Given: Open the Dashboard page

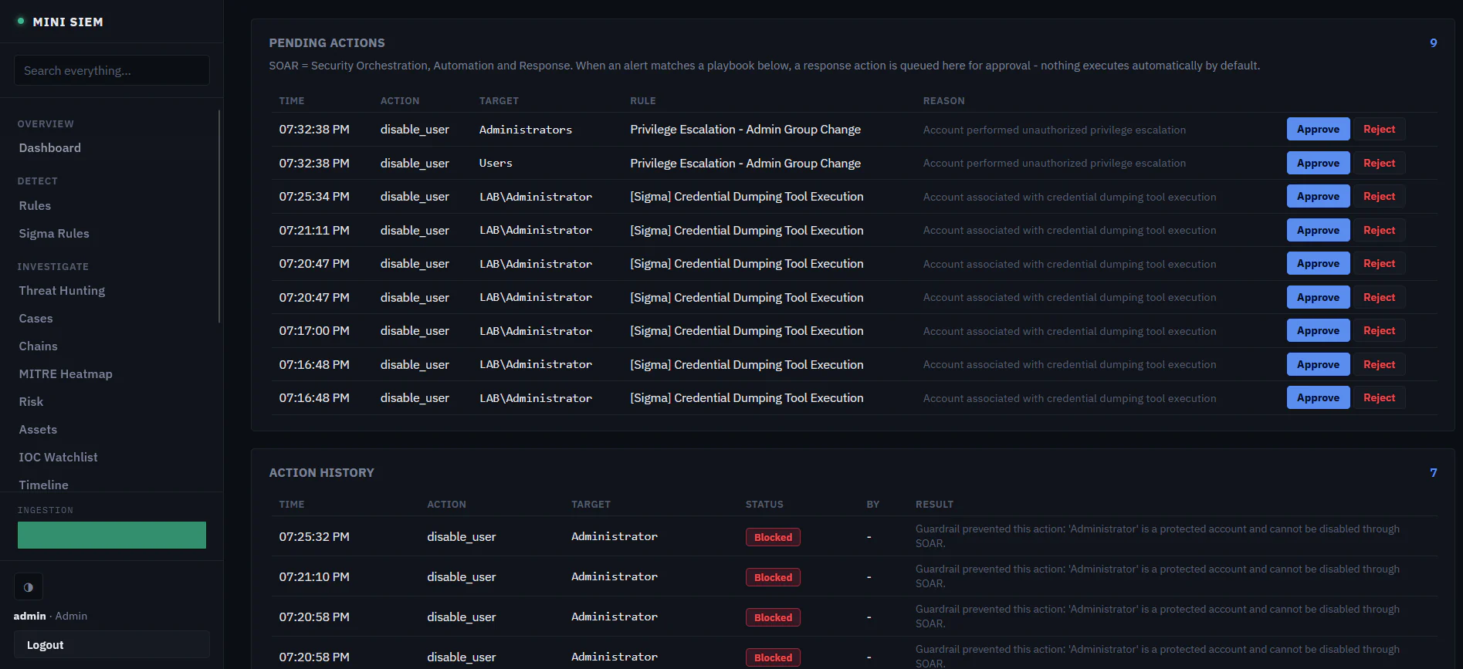Looking at the screenshot, I should click(50, 147).
